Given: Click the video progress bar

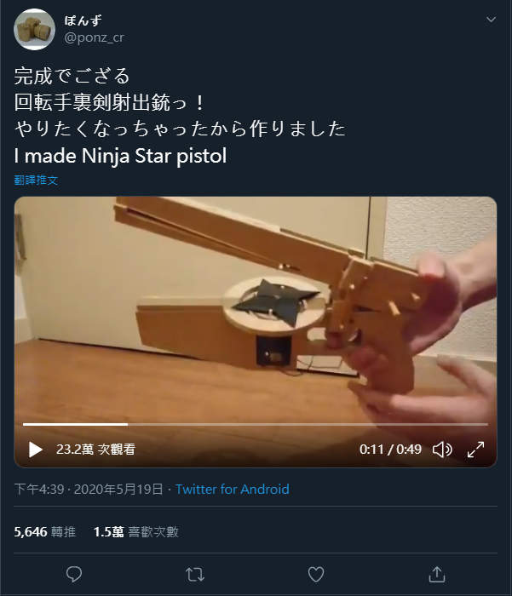Looking at the screenshot, I should pyautogui.click(x=256, y=424).
